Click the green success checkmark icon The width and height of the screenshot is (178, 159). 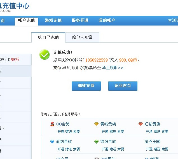[x=44, y=55]
